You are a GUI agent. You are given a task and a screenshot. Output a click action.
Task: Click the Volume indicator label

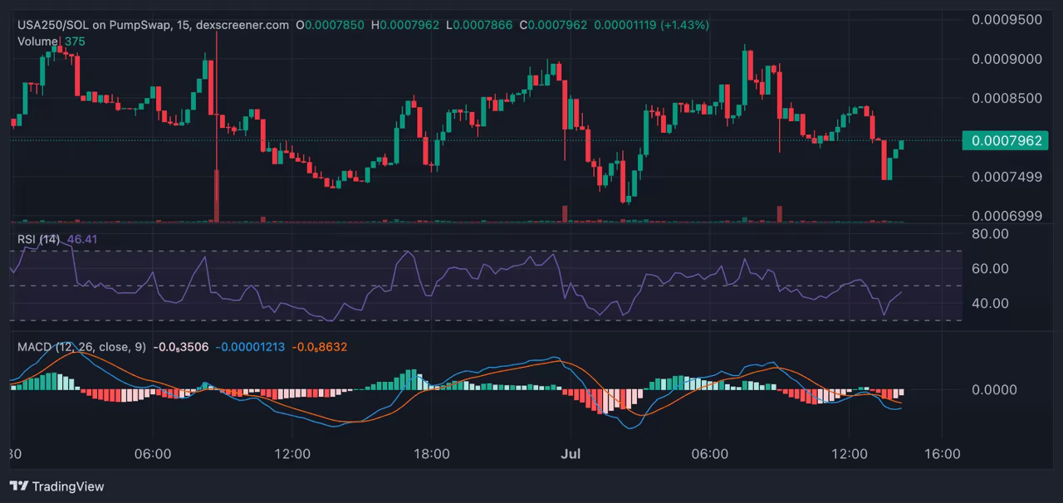point(37,41)
